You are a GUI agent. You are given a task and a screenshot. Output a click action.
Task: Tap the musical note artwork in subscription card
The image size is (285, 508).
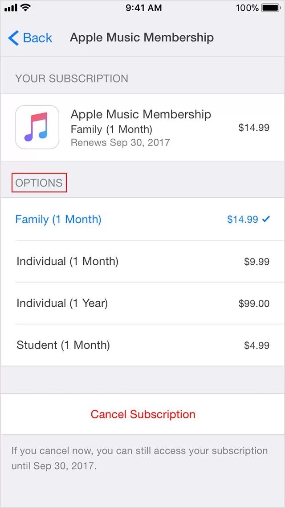coord(37,127)
